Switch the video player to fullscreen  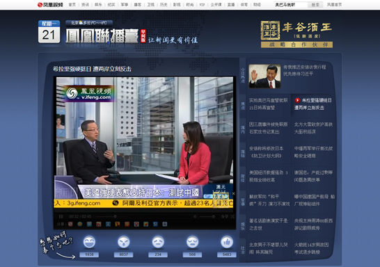tap(232, 216)
